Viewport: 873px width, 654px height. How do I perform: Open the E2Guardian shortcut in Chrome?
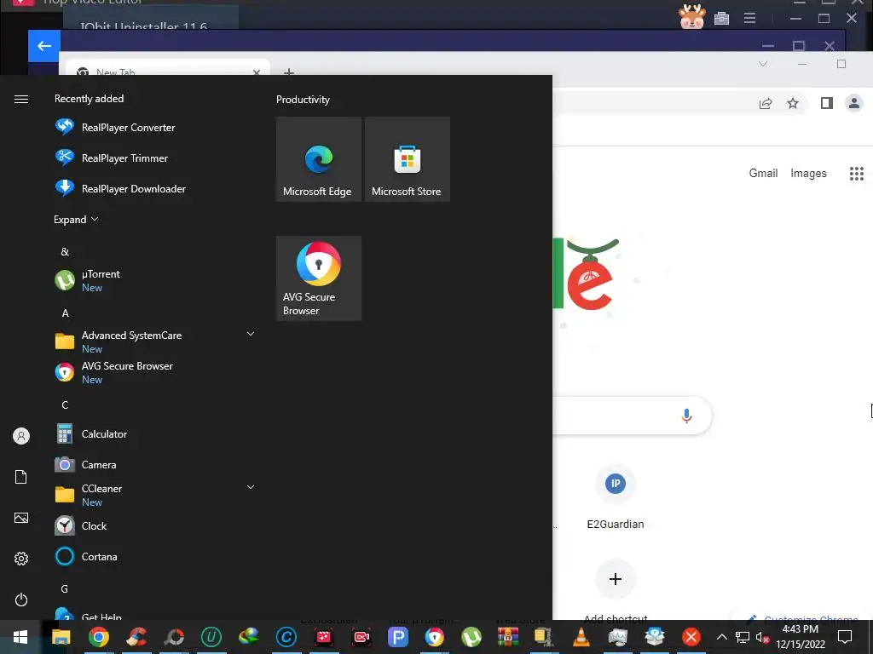(616, 496)
